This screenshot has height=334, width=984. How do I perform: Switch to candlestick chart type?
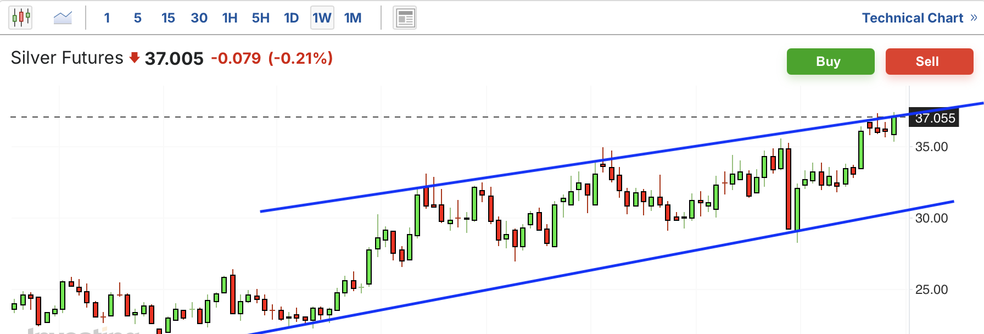[20, 18]
